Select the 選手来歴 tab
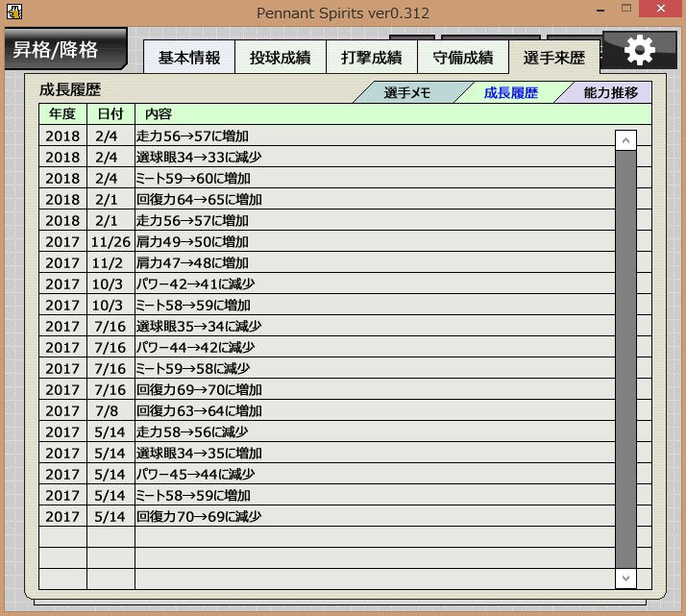Image resolution: width=686 pixels, height=616 pixels. [553, 58]
